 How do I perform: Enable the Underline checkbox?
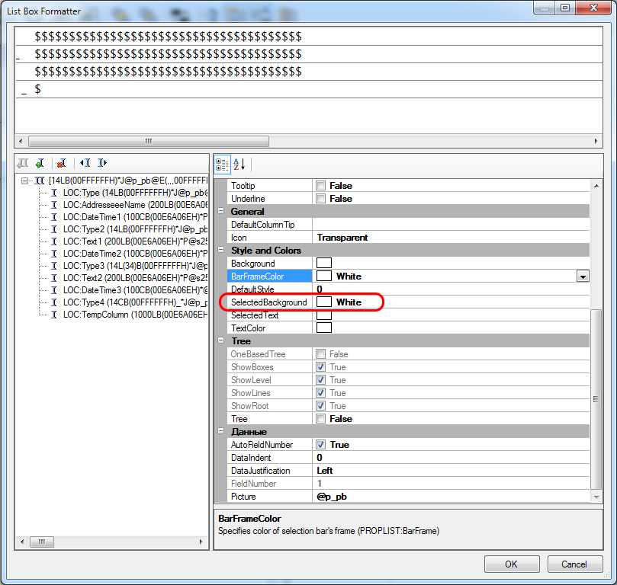321,199
